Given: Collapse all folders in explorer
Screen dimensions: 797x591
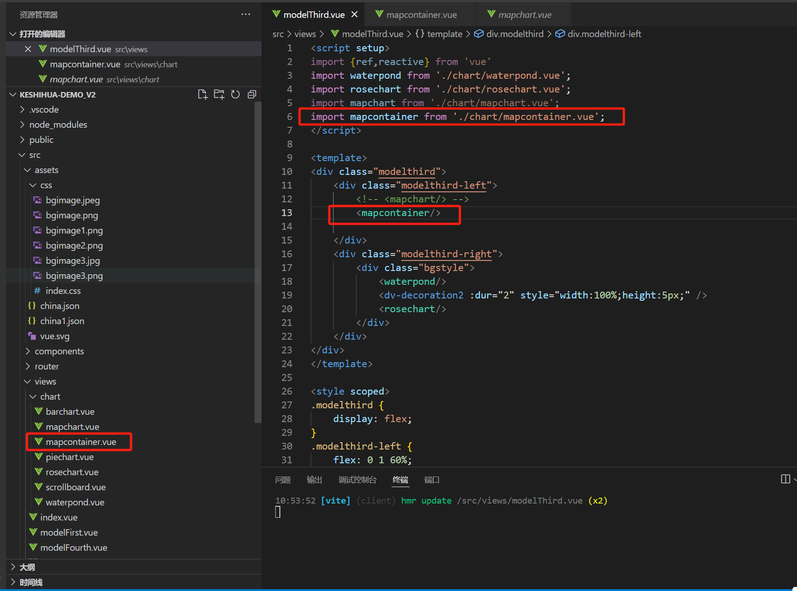Looking at the screenshot, I should click(x=252, y=94).
